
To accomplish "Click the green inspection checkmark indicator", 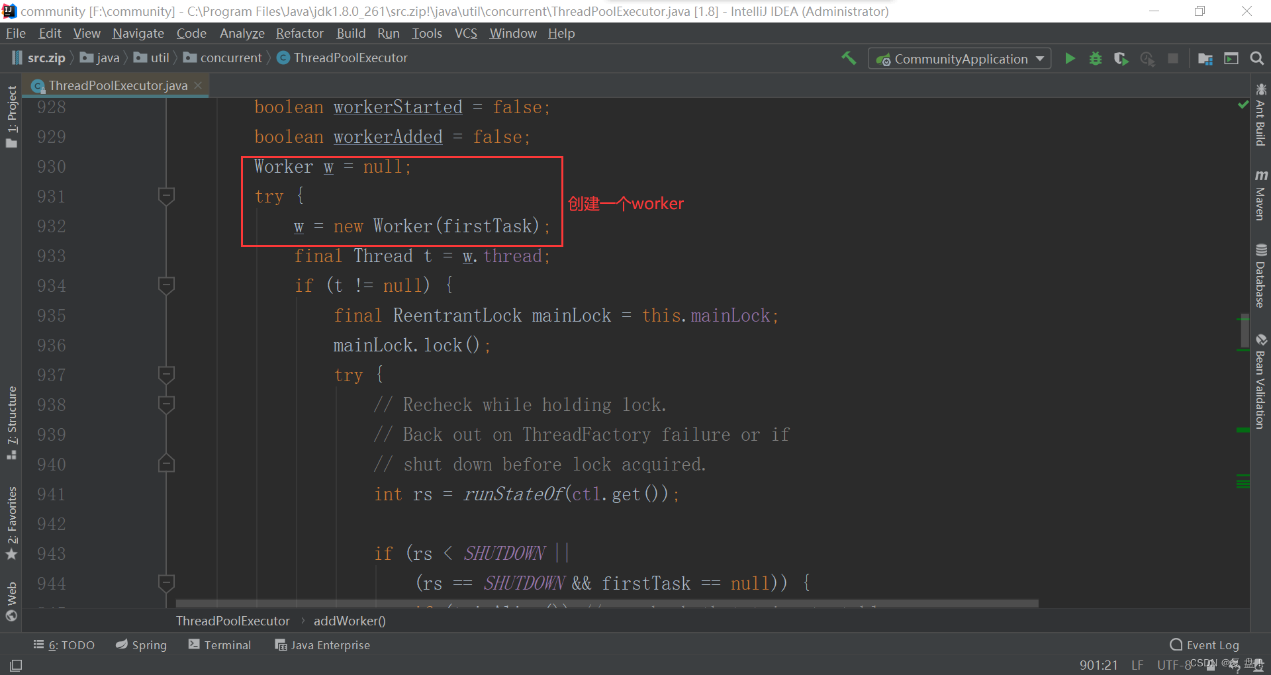I will (1243, 105).
